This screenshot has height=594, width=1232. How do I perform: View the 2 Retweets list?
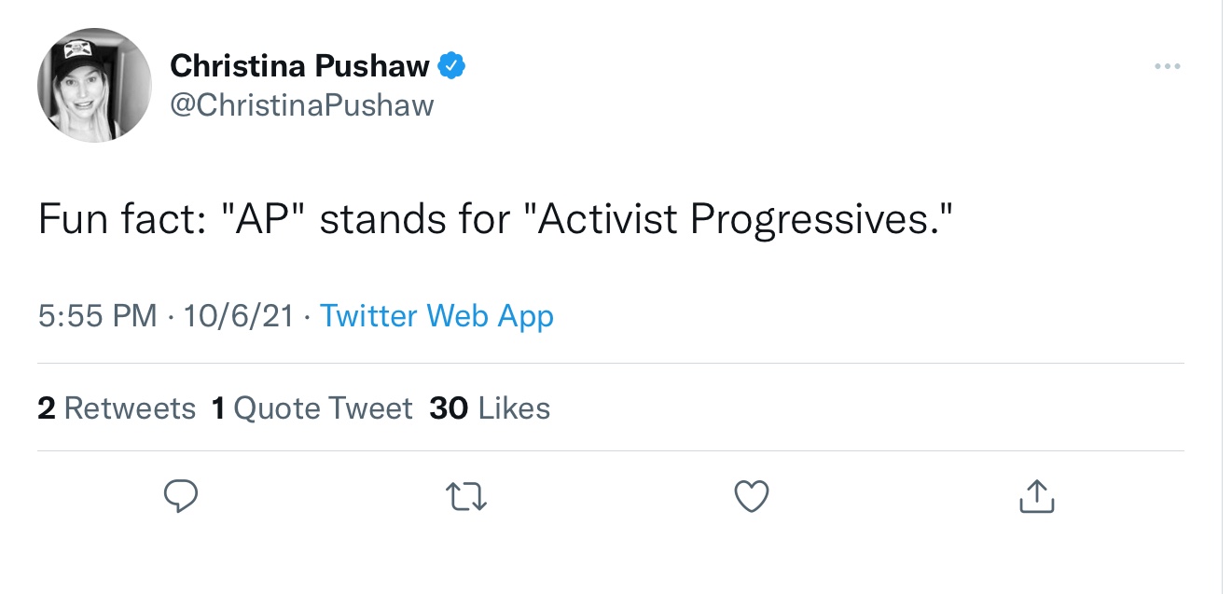click(117, 408)
